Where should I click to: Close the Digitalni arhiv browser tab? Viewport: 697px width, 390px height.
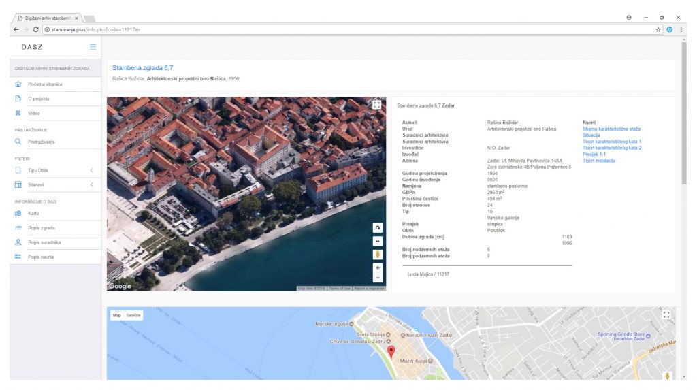pyautogui.click(x=76, y=18)
